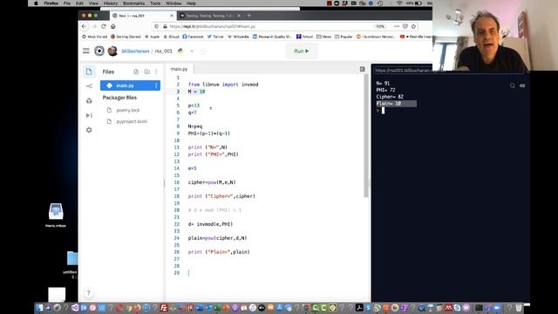Open the poetry.lock file
The height and width of the screenshot is (314, 558).
[x=128, y=111]
